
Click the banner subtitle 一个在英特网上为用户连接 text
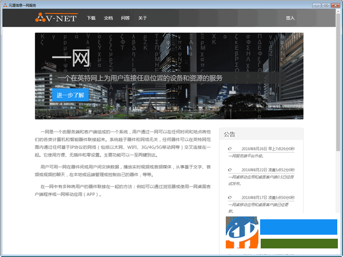pyautogui.click(x=140, y=78)
